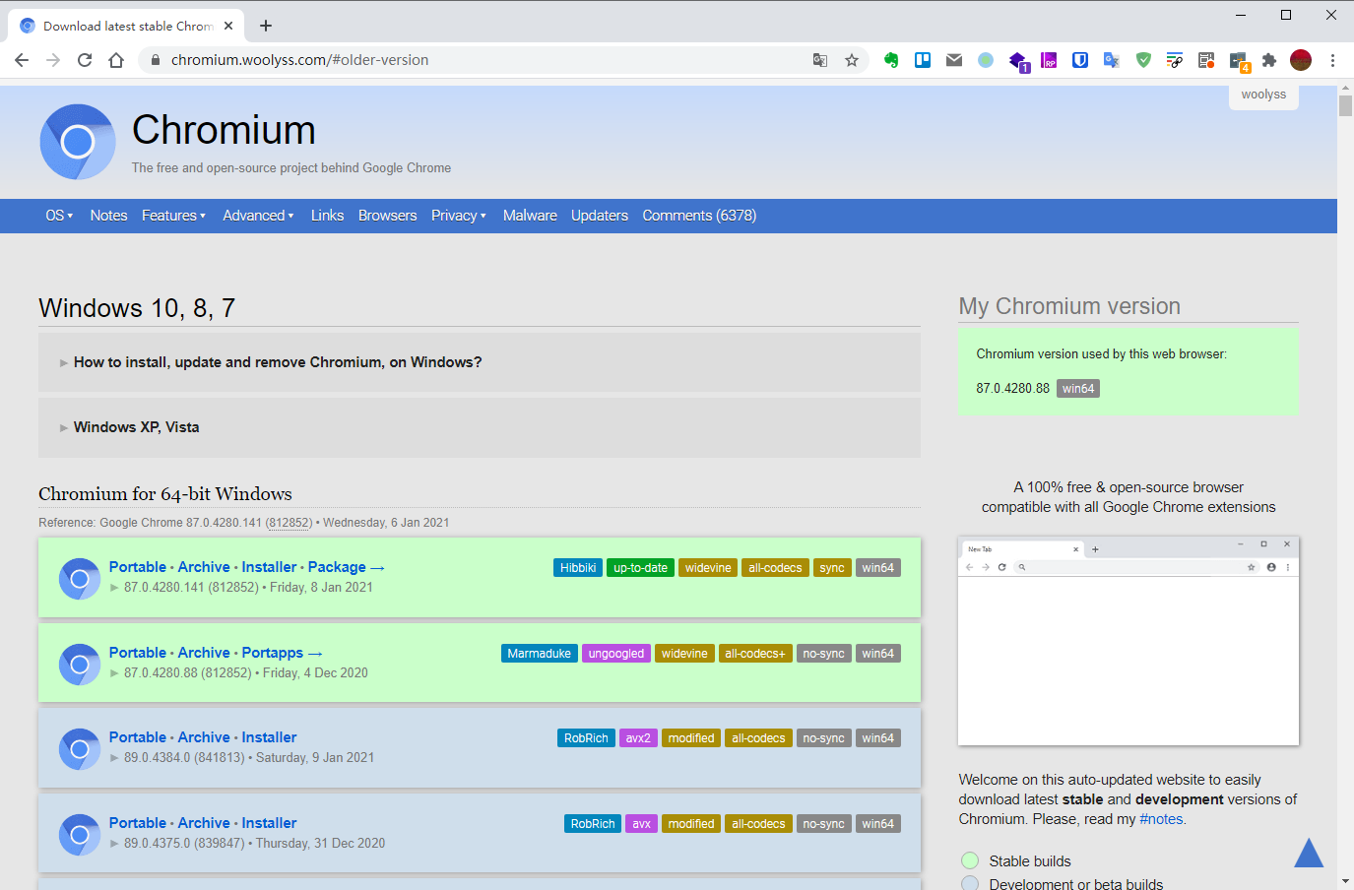Open the Extensions puzzle piece menu
Screen dimensions: 1354x890
[1269, 60]
